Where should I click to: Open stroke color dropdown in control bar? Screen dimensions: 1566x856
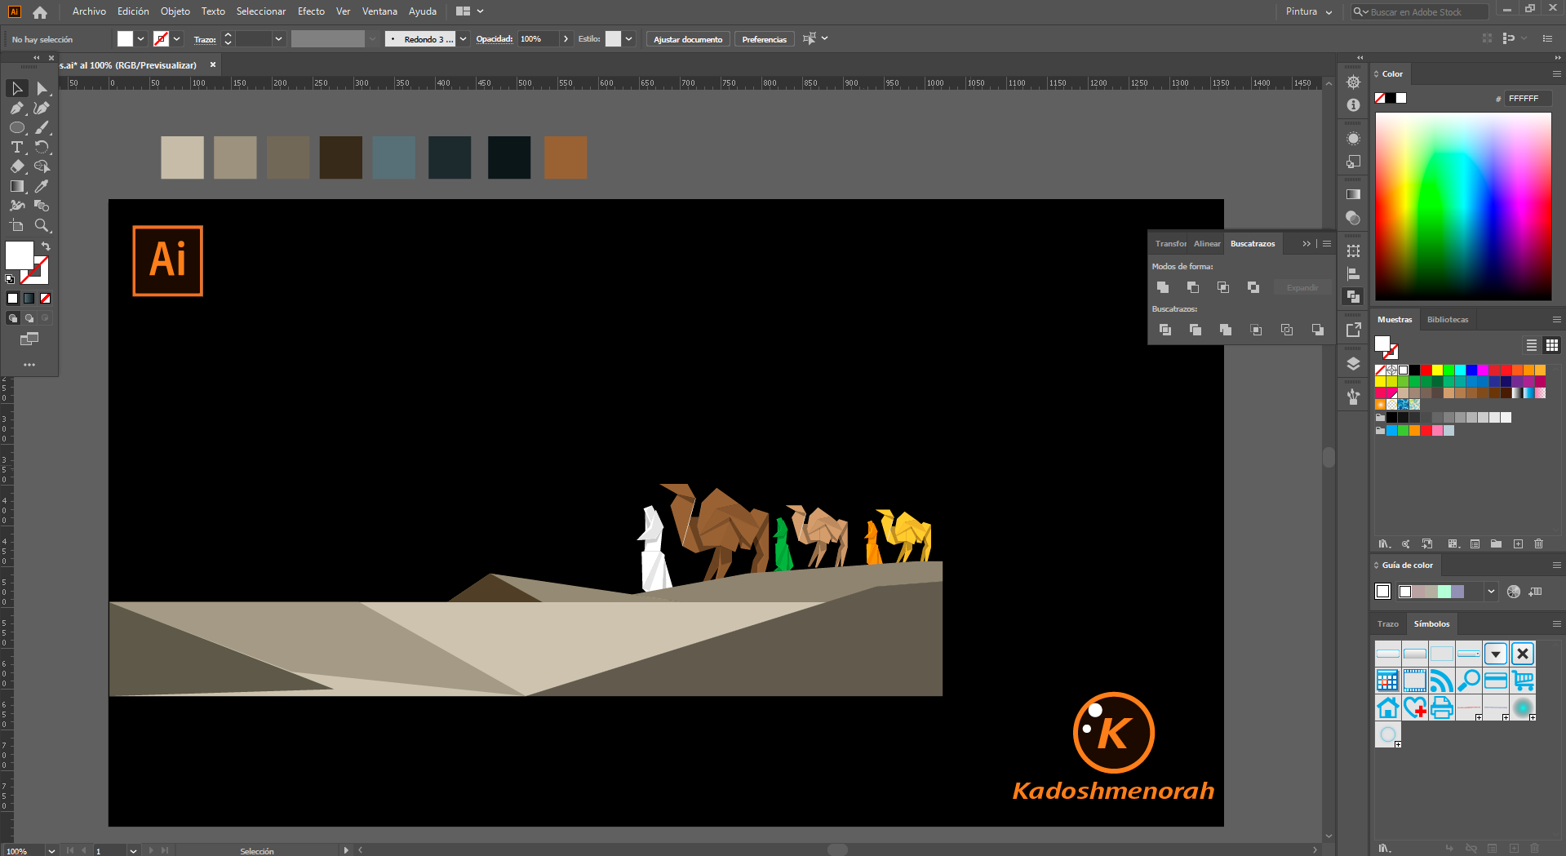(177, 39)
